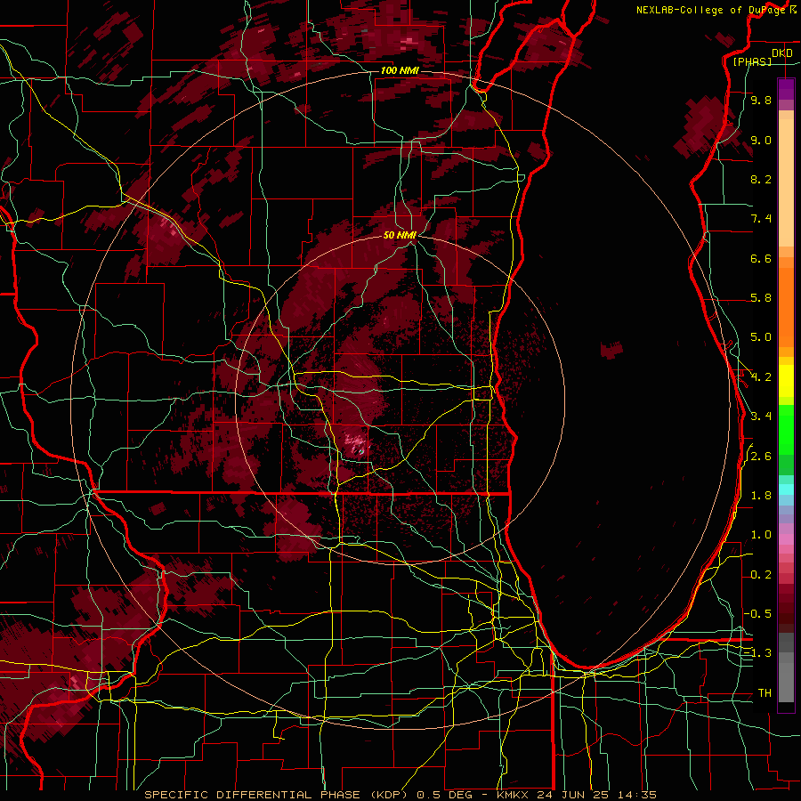Click the 3.4 legend value label
Image resolution: width=801 pixels, height=801 pixels.
761,417
